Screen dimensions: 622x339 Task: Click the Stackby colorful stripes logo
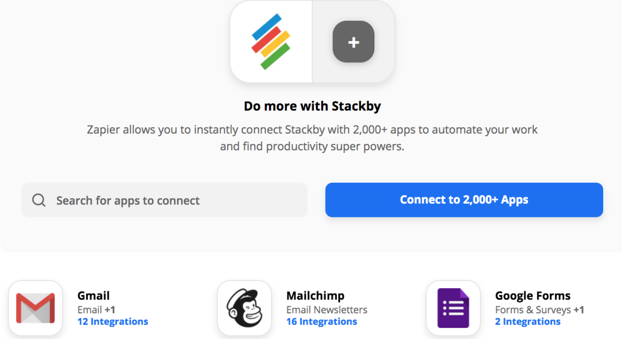[x=271, y=41]
